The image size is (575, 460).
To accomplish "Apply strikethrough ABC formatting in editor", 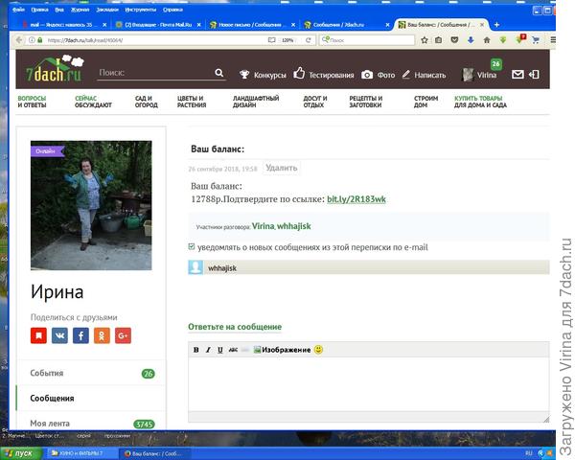I will tap(233, 350).
